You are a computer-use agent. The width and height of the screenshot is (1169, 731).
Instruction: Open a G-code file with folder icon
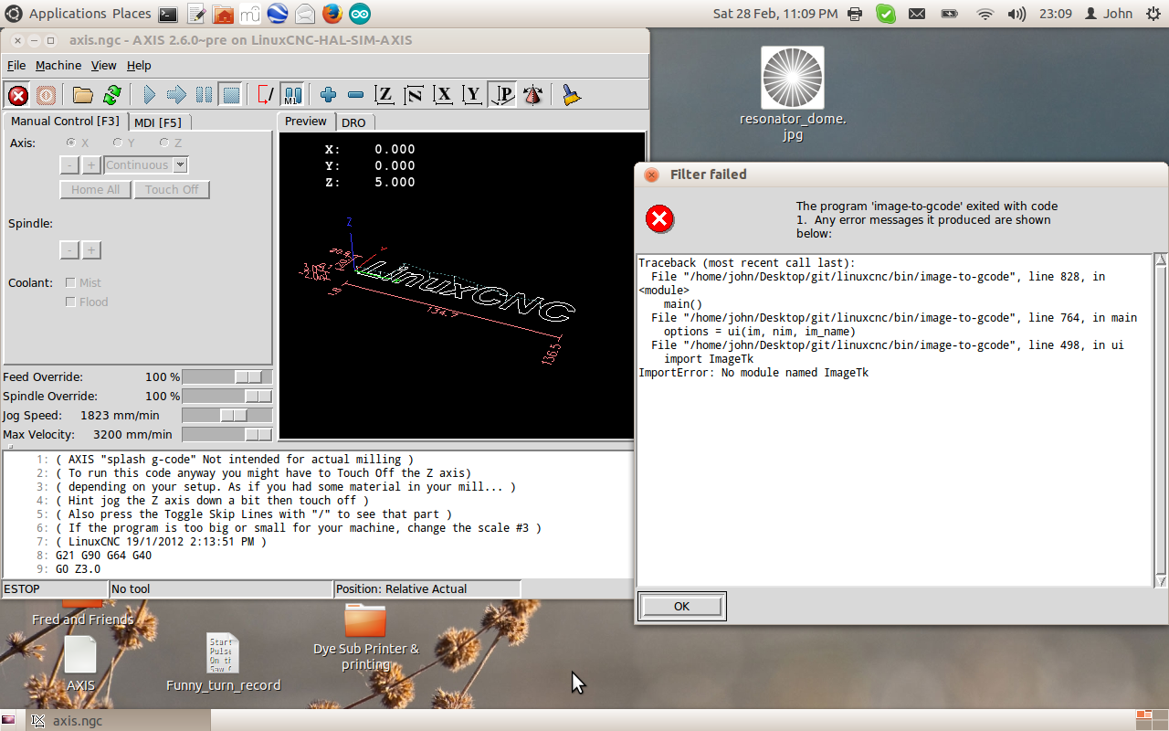(83, 95)
